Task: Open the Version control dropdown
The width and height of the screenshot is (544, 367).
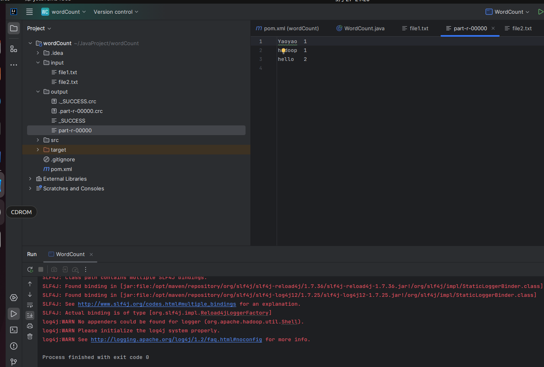Action: coord(116,12)
